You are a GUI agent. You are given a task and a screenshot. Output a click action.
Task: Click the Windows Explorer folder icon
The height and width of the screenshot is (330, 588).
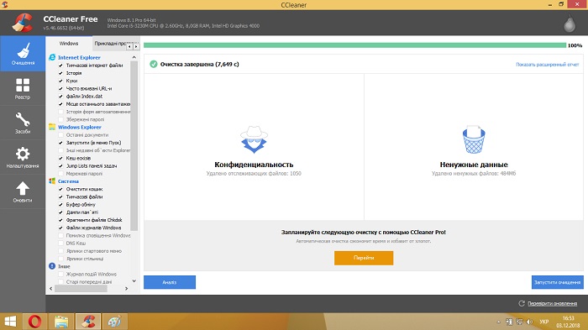(x=52, y=127)
